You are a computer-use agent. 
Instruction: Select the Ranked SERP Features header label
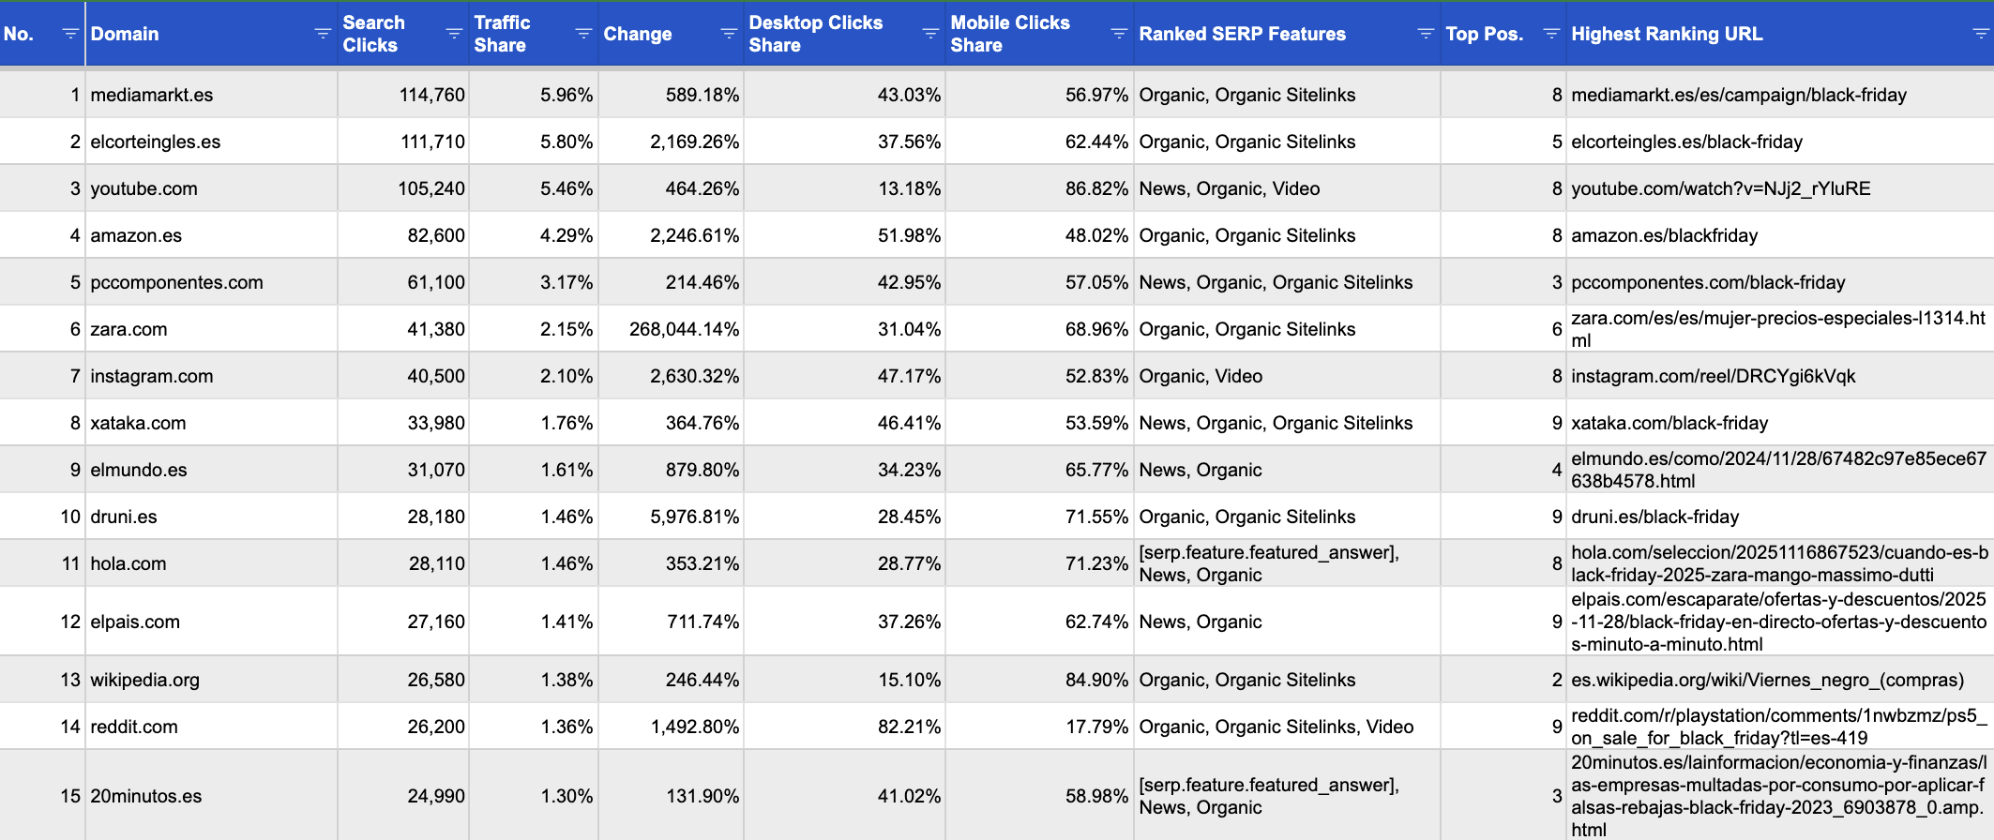(1242, 34)
